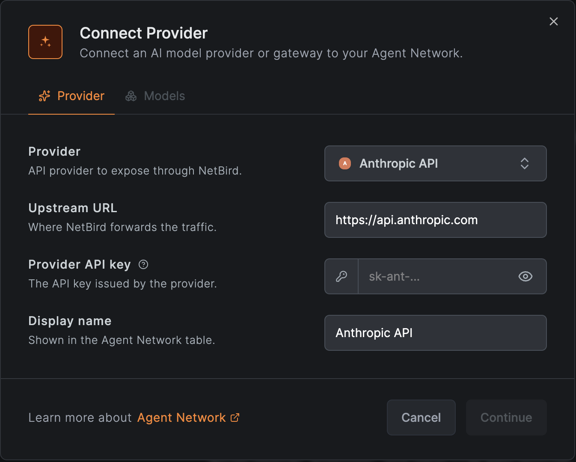576x462 pixels.
Task: Click the 'Display name' label
Action: coord(70,321)
